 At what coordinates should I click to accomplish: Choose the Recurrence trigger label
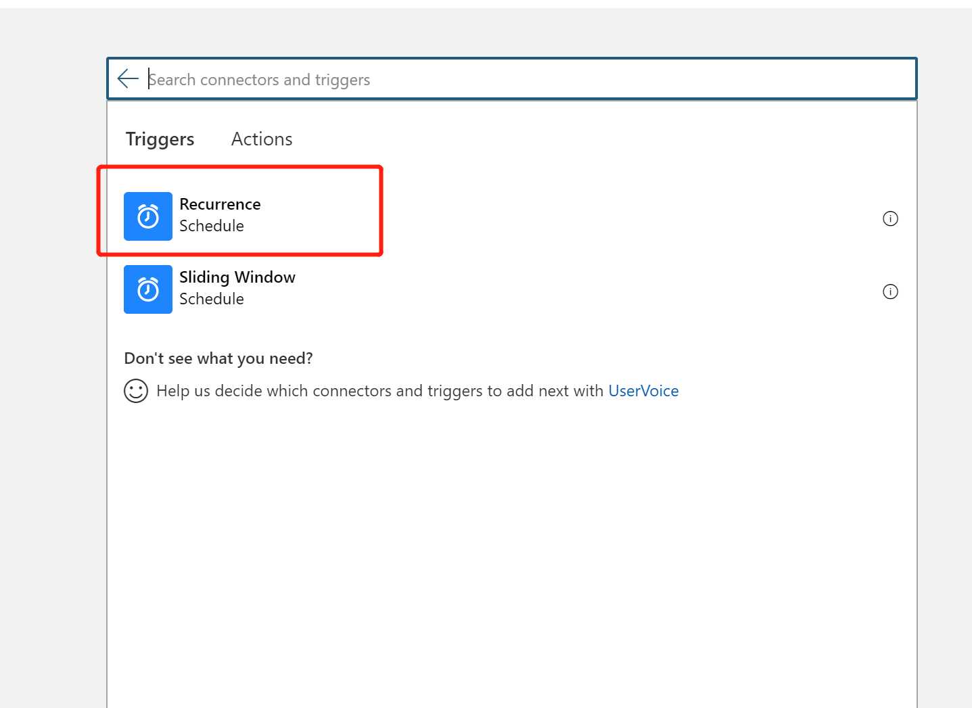pyautogui.click(x=220, y=204)
